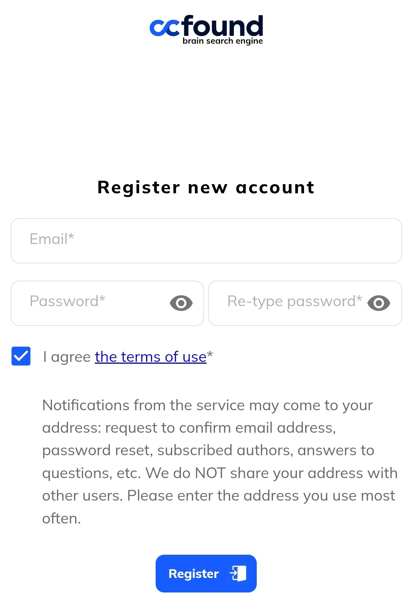Click the "Email*" placeholder text
Image resolution: width=412 pixels, height=602 pixels.
pos(52,239)
